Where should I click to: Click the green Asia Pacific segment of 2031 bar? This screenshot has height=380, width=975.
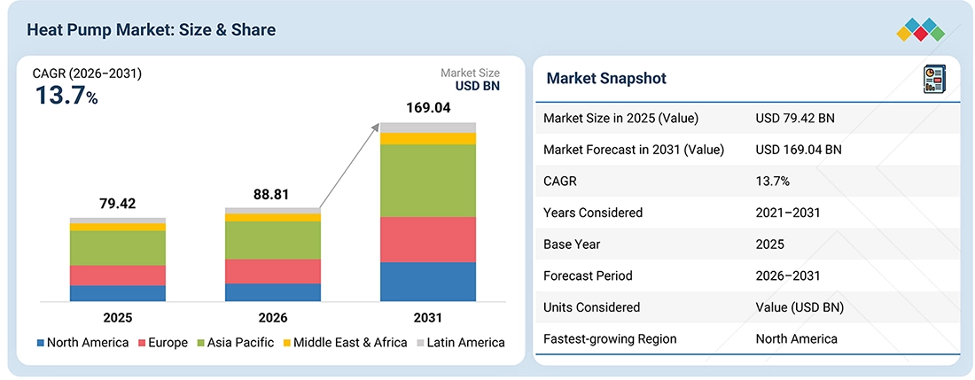(428, 181)
